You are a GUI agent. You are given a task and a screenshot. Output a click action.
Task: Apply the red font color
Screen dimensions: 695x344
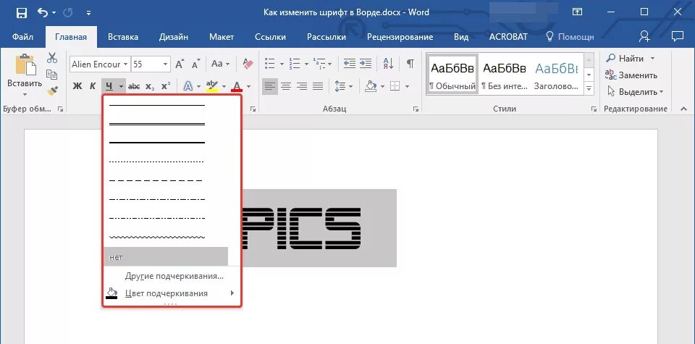coord(237,86)
